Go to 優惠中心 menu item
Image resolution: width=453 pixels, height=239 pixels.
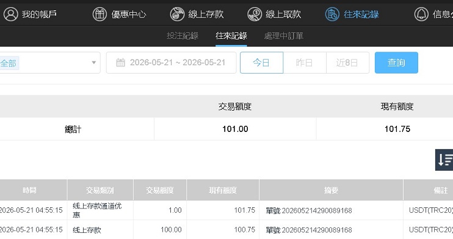(x=129, y=14)
